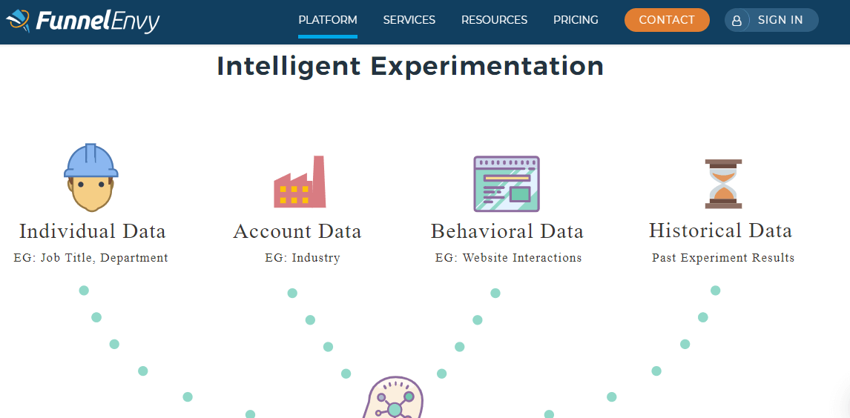The width and height of the screenshot is (850, 418).
Task: Click the user icon beside Sign In
Action: [737, 21]
